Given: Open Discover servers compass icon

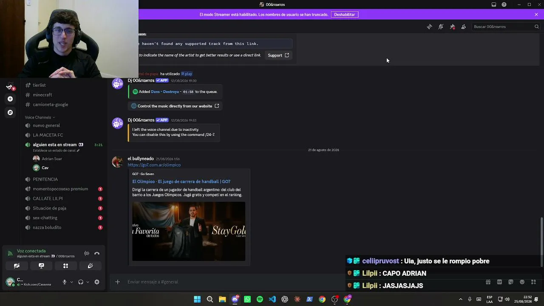Looking at the screenshot, I should [10, 113].
